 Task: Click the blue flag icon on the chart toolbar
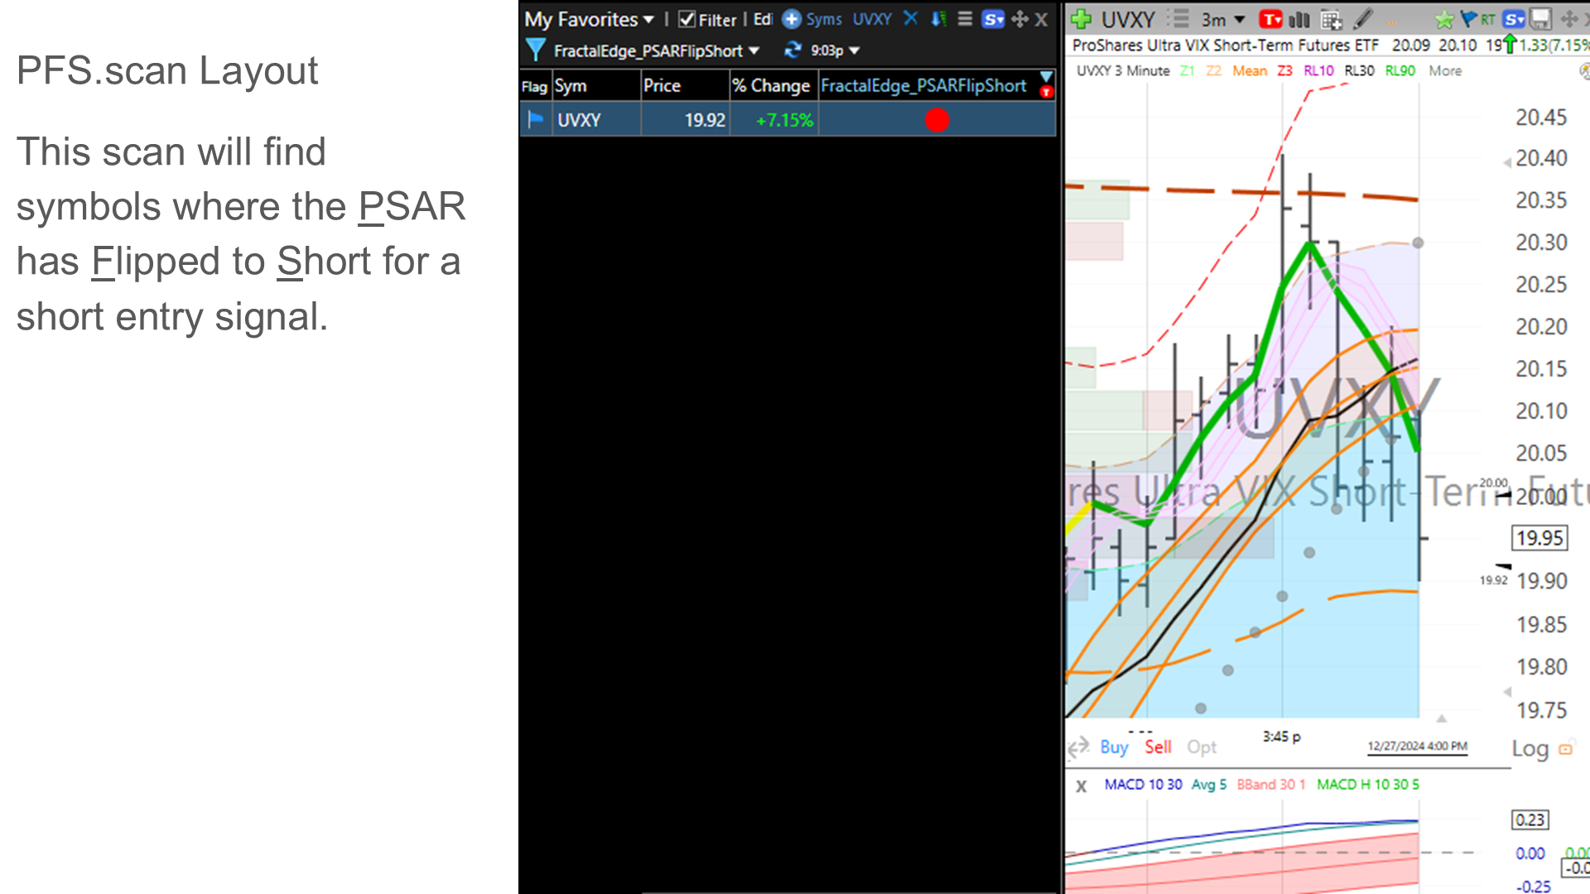pos(1467,18)
